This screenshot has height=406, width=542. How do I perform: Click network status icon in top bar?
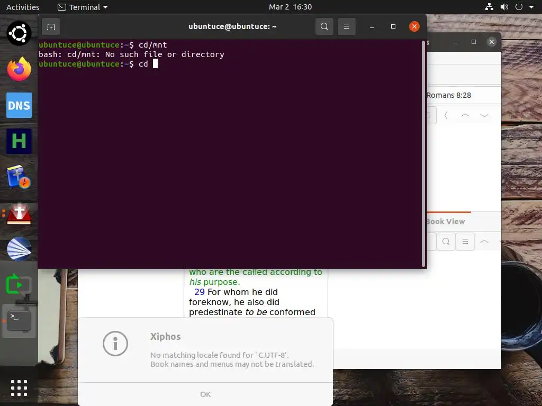tap(489, 7)
